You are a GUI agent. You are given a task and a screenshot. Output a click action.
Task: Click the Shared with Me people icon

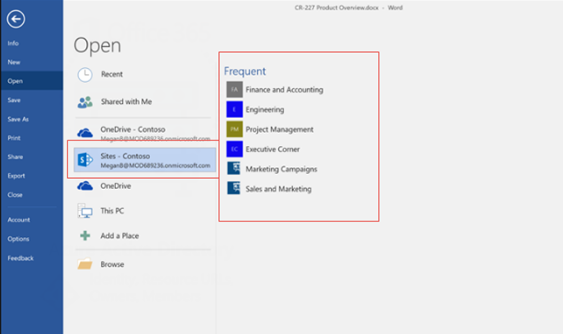click(85, 102)
